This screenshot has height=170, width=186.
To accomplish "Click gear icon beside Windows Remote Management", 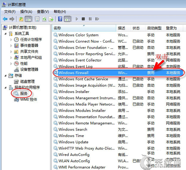I will click(x=55, y=123).
